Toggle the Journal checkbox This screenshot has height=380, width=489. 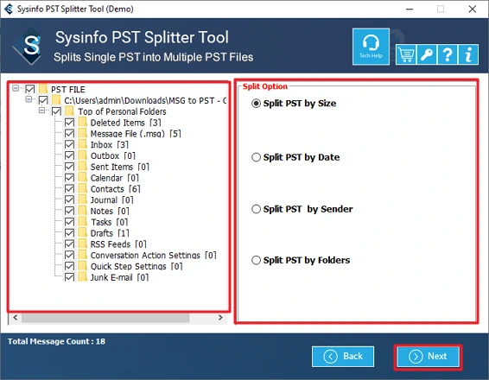pyautogui.click(x=69, y=199)
